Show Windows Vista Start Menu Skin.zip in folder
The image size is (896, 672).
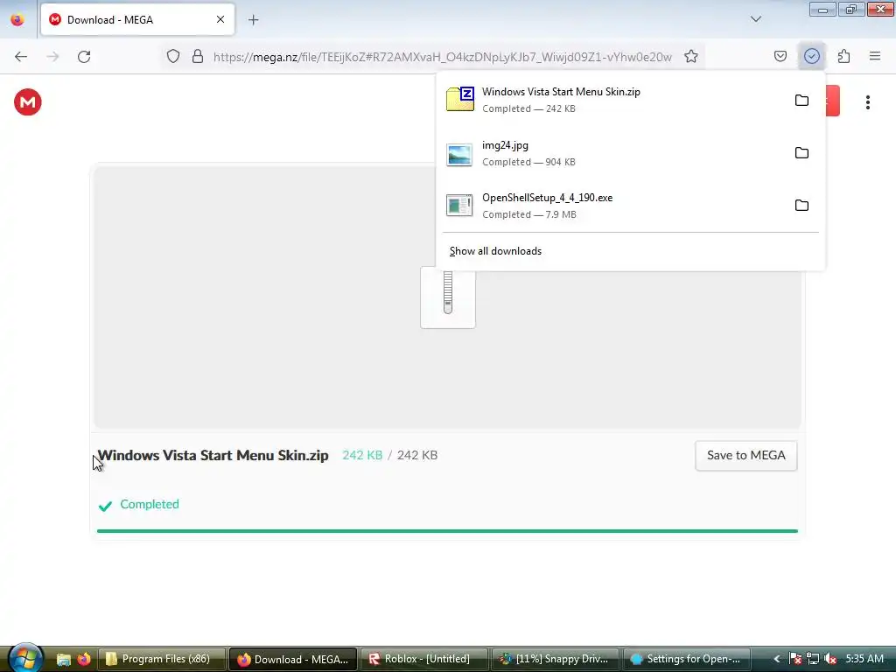[801, 100]
